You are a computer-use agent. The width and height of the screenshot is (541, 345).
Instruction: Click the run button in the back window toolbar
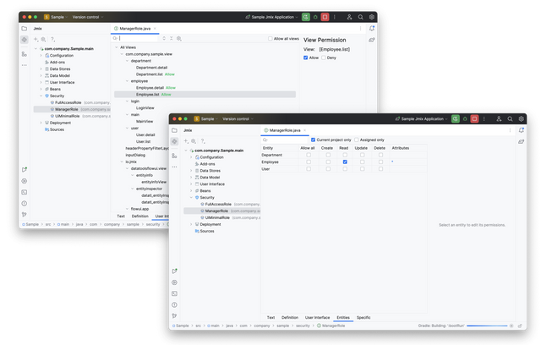306,17
